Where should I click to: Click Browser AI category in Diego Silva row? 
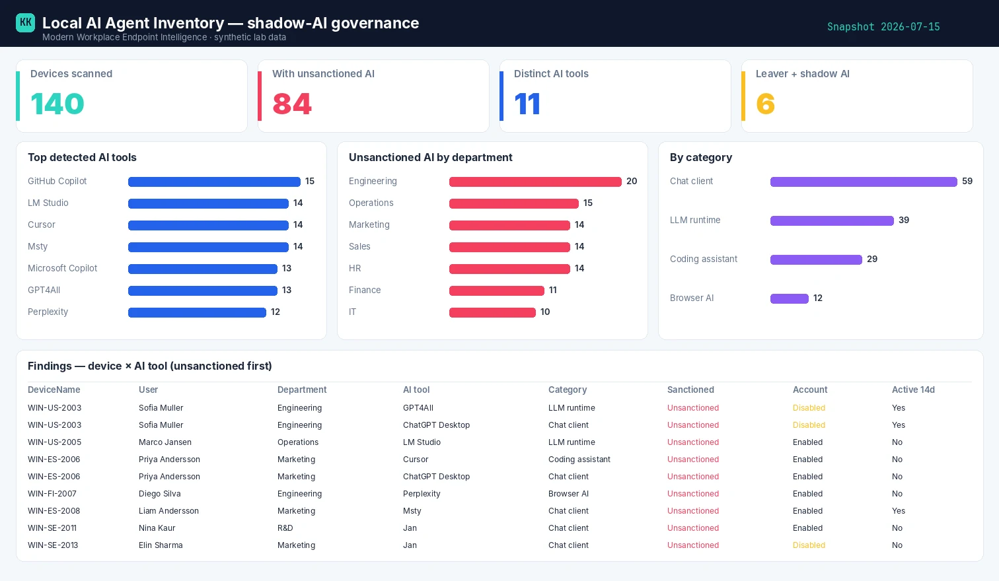(x=568, y=494)
